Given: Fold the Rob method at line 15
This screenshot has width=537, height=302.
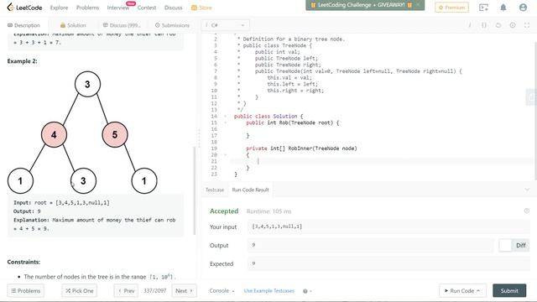Looking at the screenshot, I should [x=226, y=122].
